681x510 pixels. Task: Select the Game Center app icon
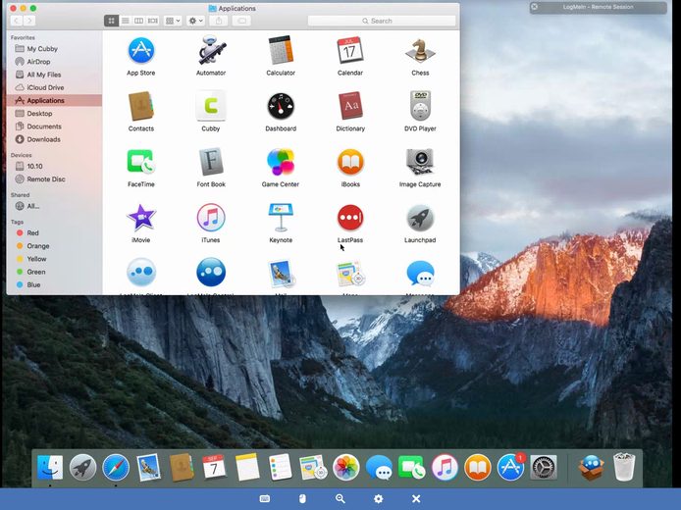coord(281,162)
